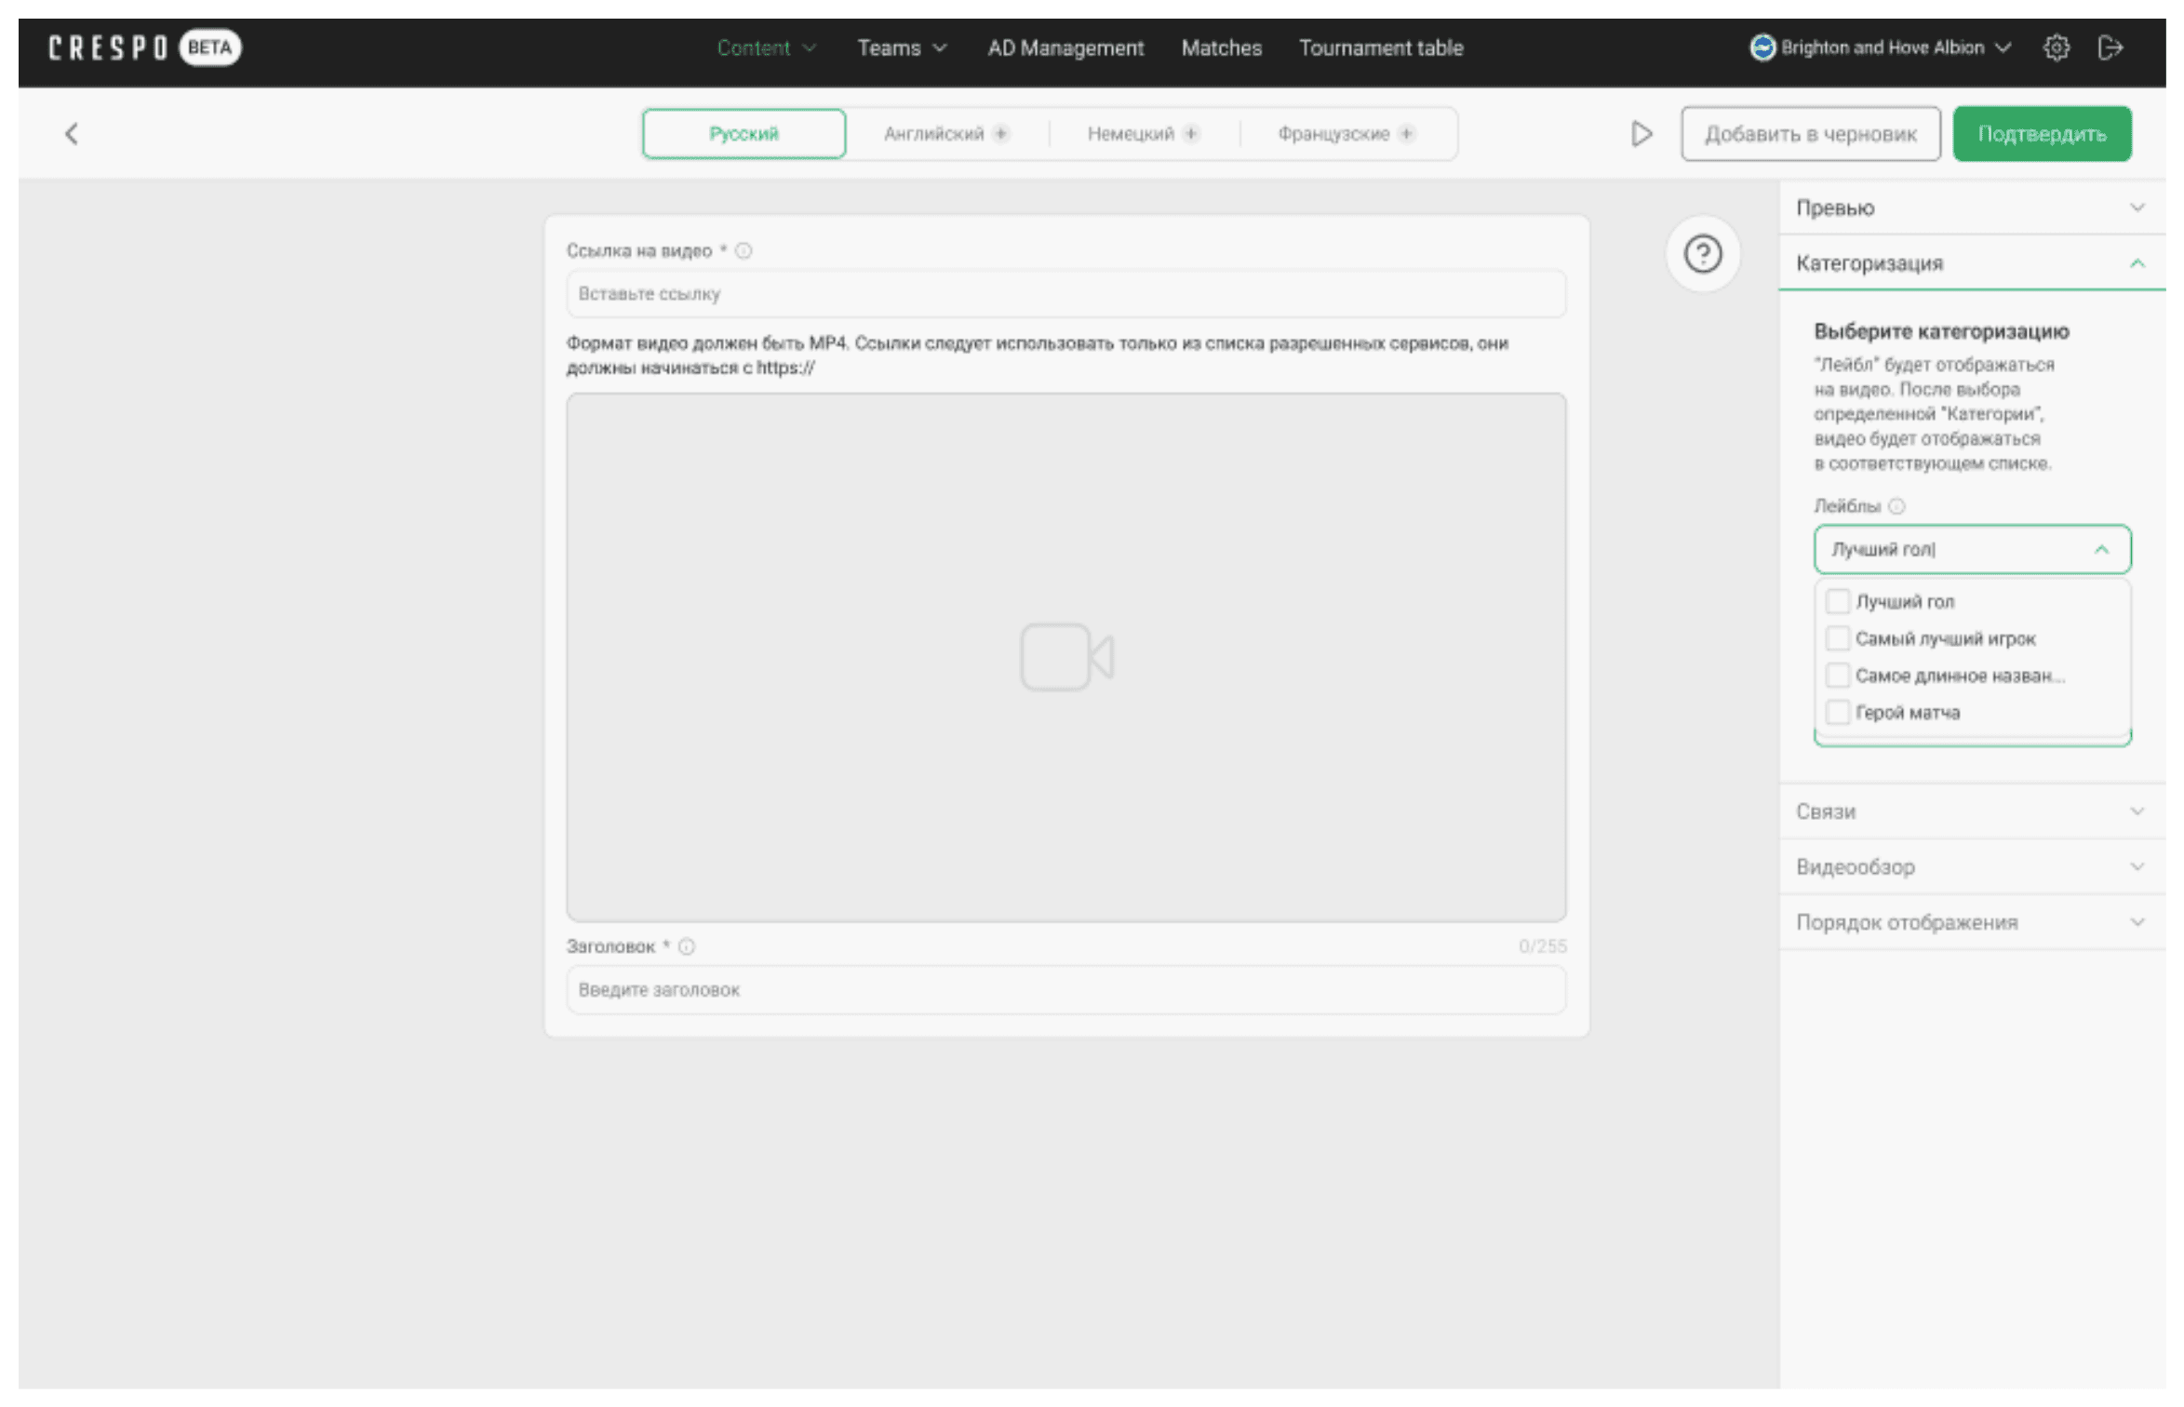Click info icon next to Ссылка на видео
2184x1407 pixels.
pos(744,250)
